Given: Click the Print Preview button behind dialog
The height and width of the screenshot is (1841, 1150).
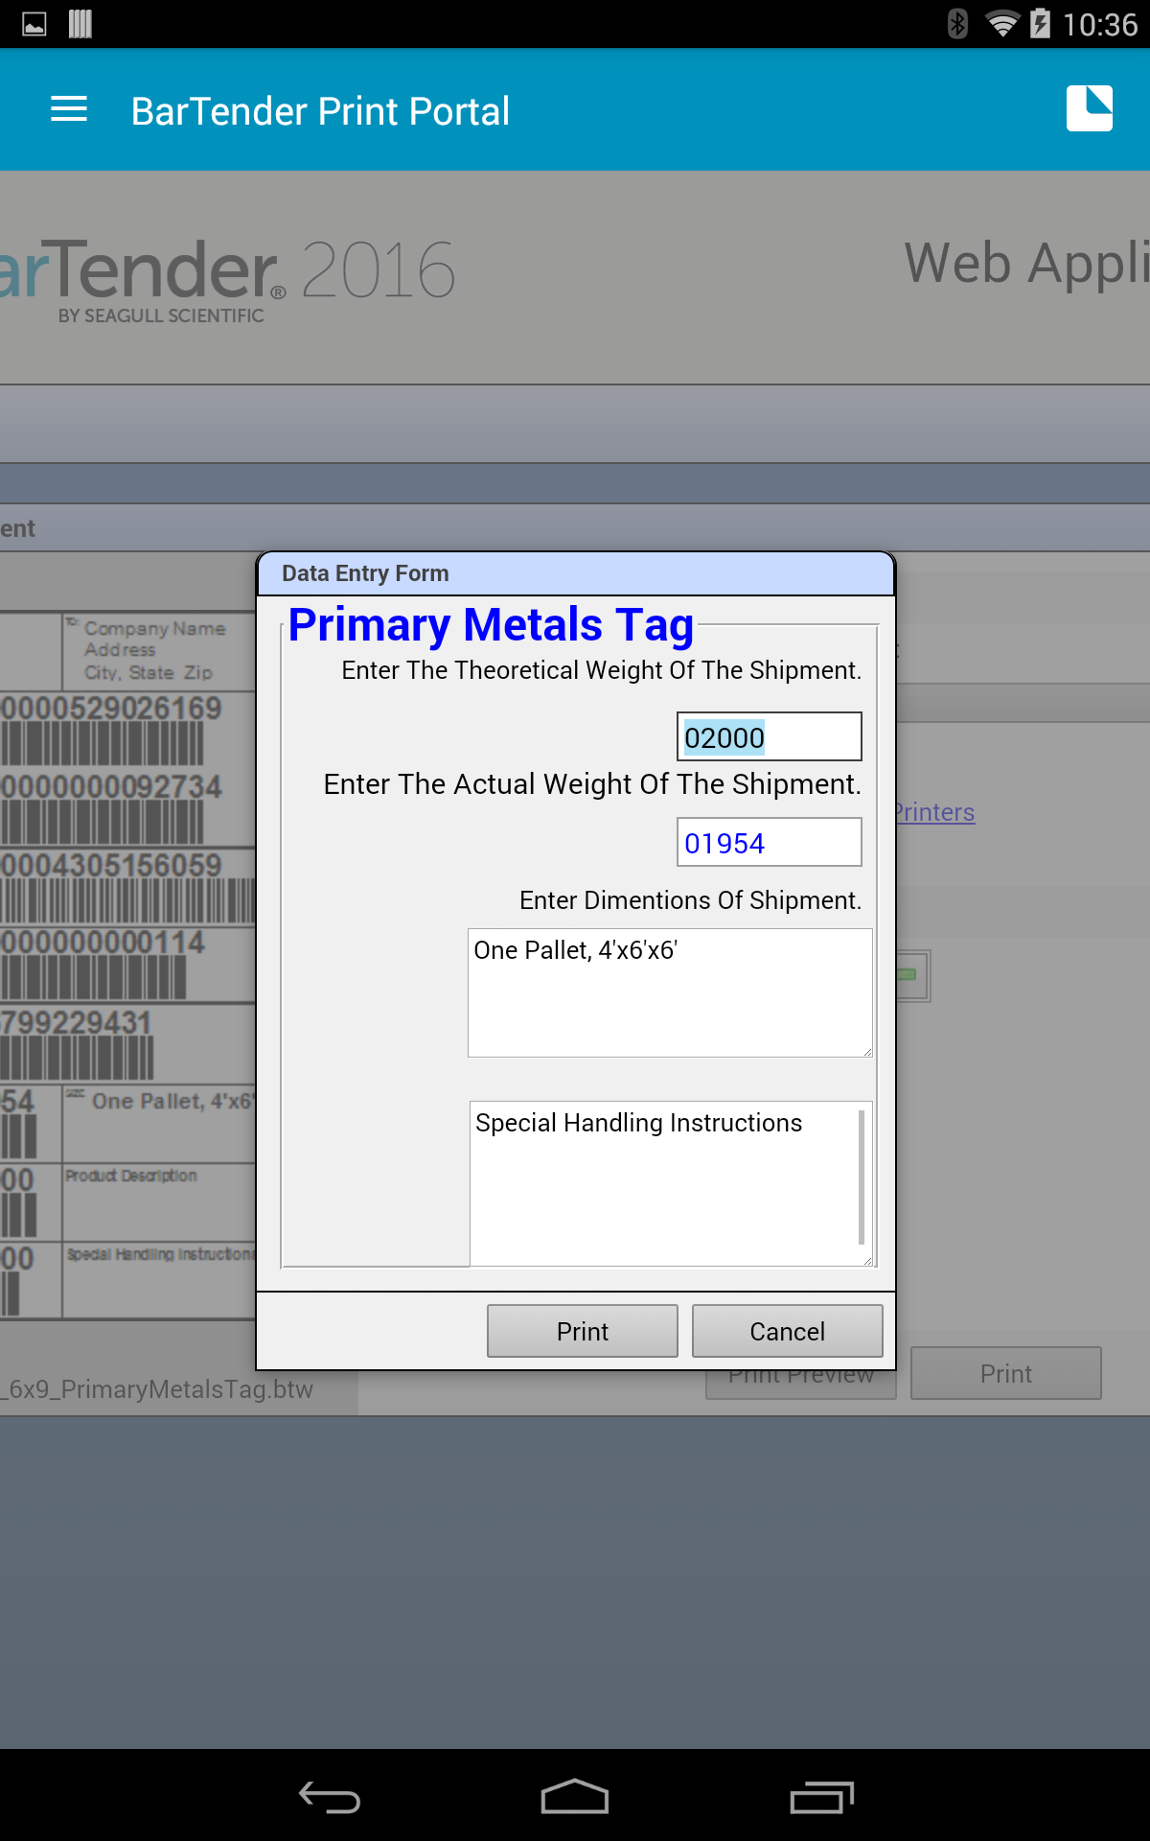Looking at the screenshot, I should 801,1384.
